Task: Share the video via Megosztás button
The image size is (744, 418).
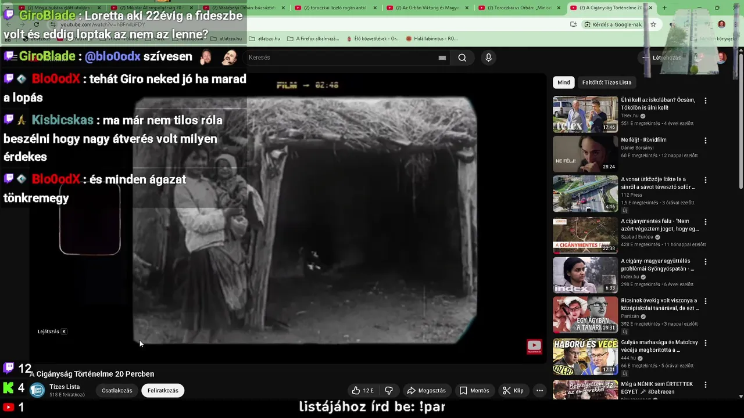Action: [426, 391]
